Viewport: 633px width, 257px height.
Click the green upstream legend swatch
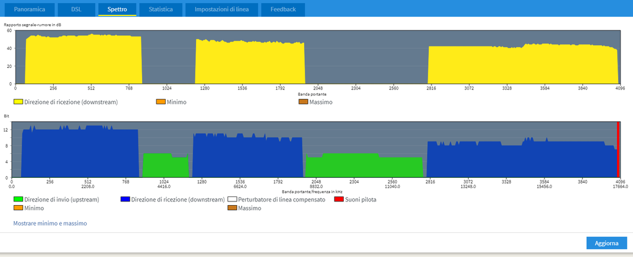click(18, 200)
